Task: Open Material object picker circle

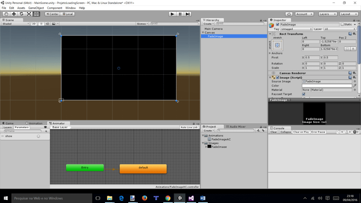Action: (x=355, y=90)
